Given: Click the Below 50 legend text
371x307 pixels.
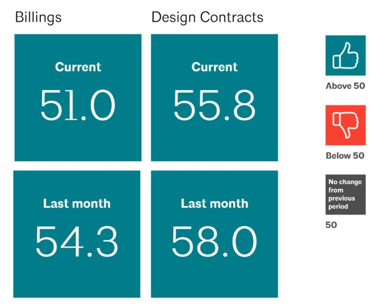Looking at the screenshot, I should 345,156.
